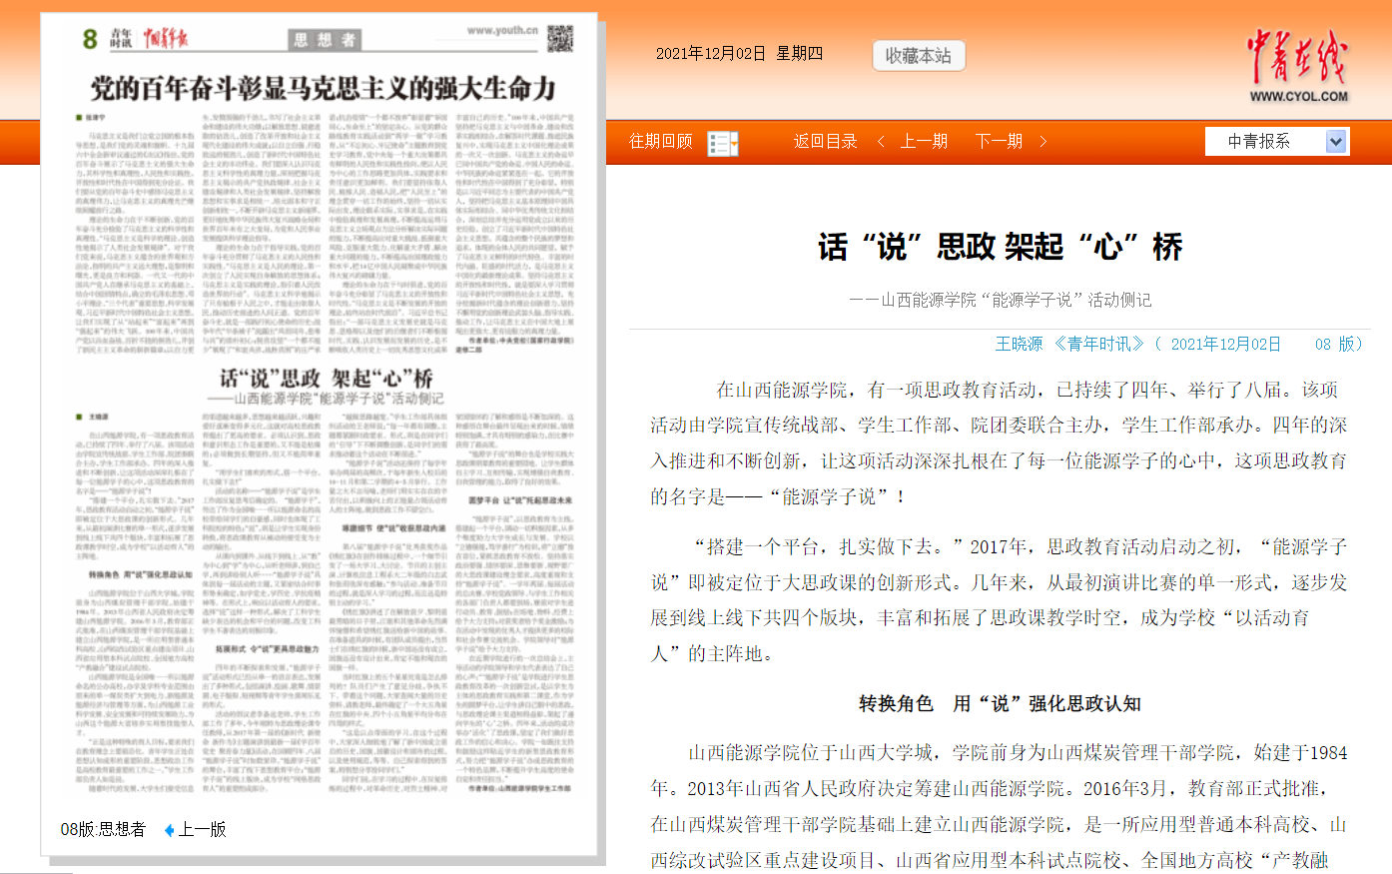Go to the previous issue 上一期

(x=924, y=142)
